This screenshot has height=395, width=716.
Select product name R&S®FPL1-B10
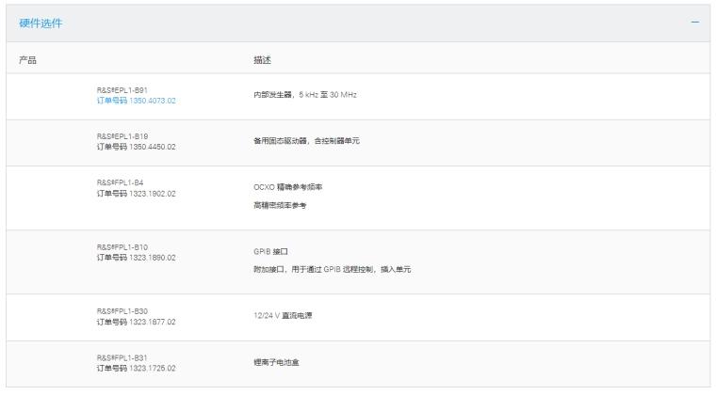pyautogui.click(x=122, y=247)
